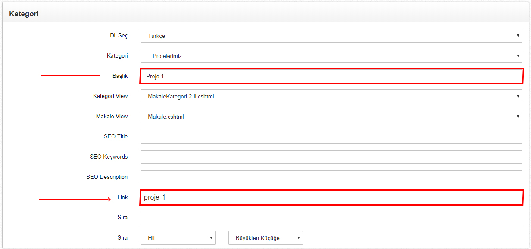The height and width of the screenshot is (249, 531).
Task: Focus the empty Sıra text input
Action: click(x=331, y=218)
